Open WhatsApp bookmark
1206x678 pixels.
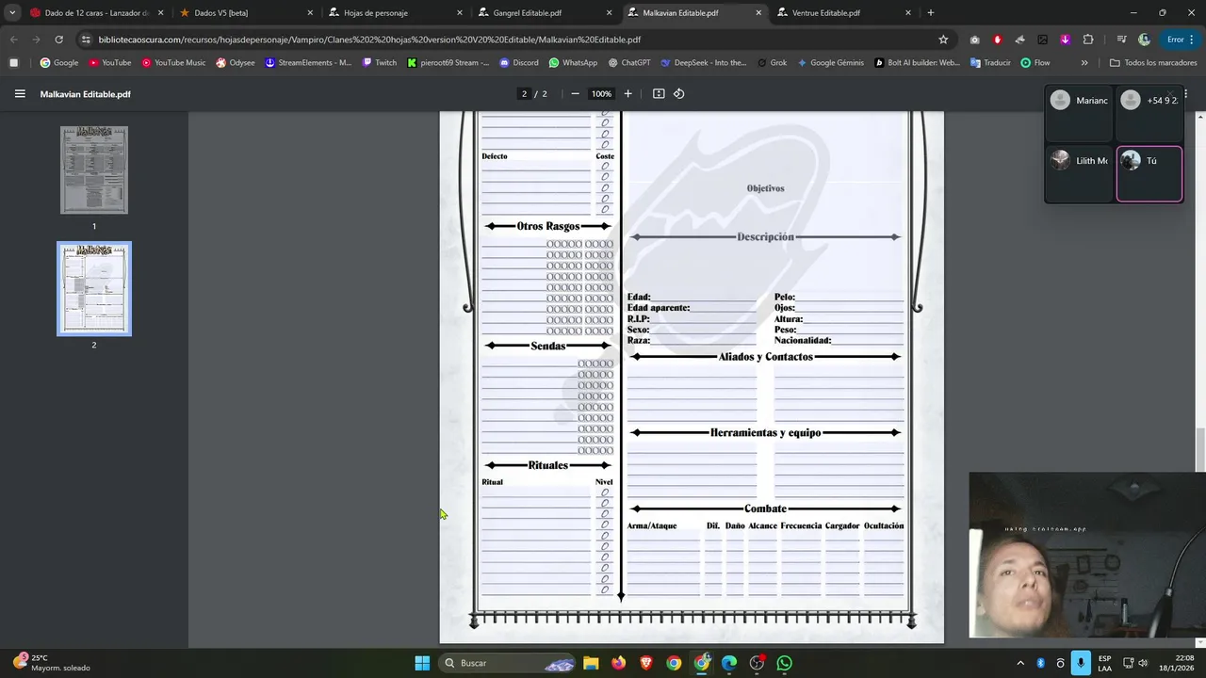(573, 63)
